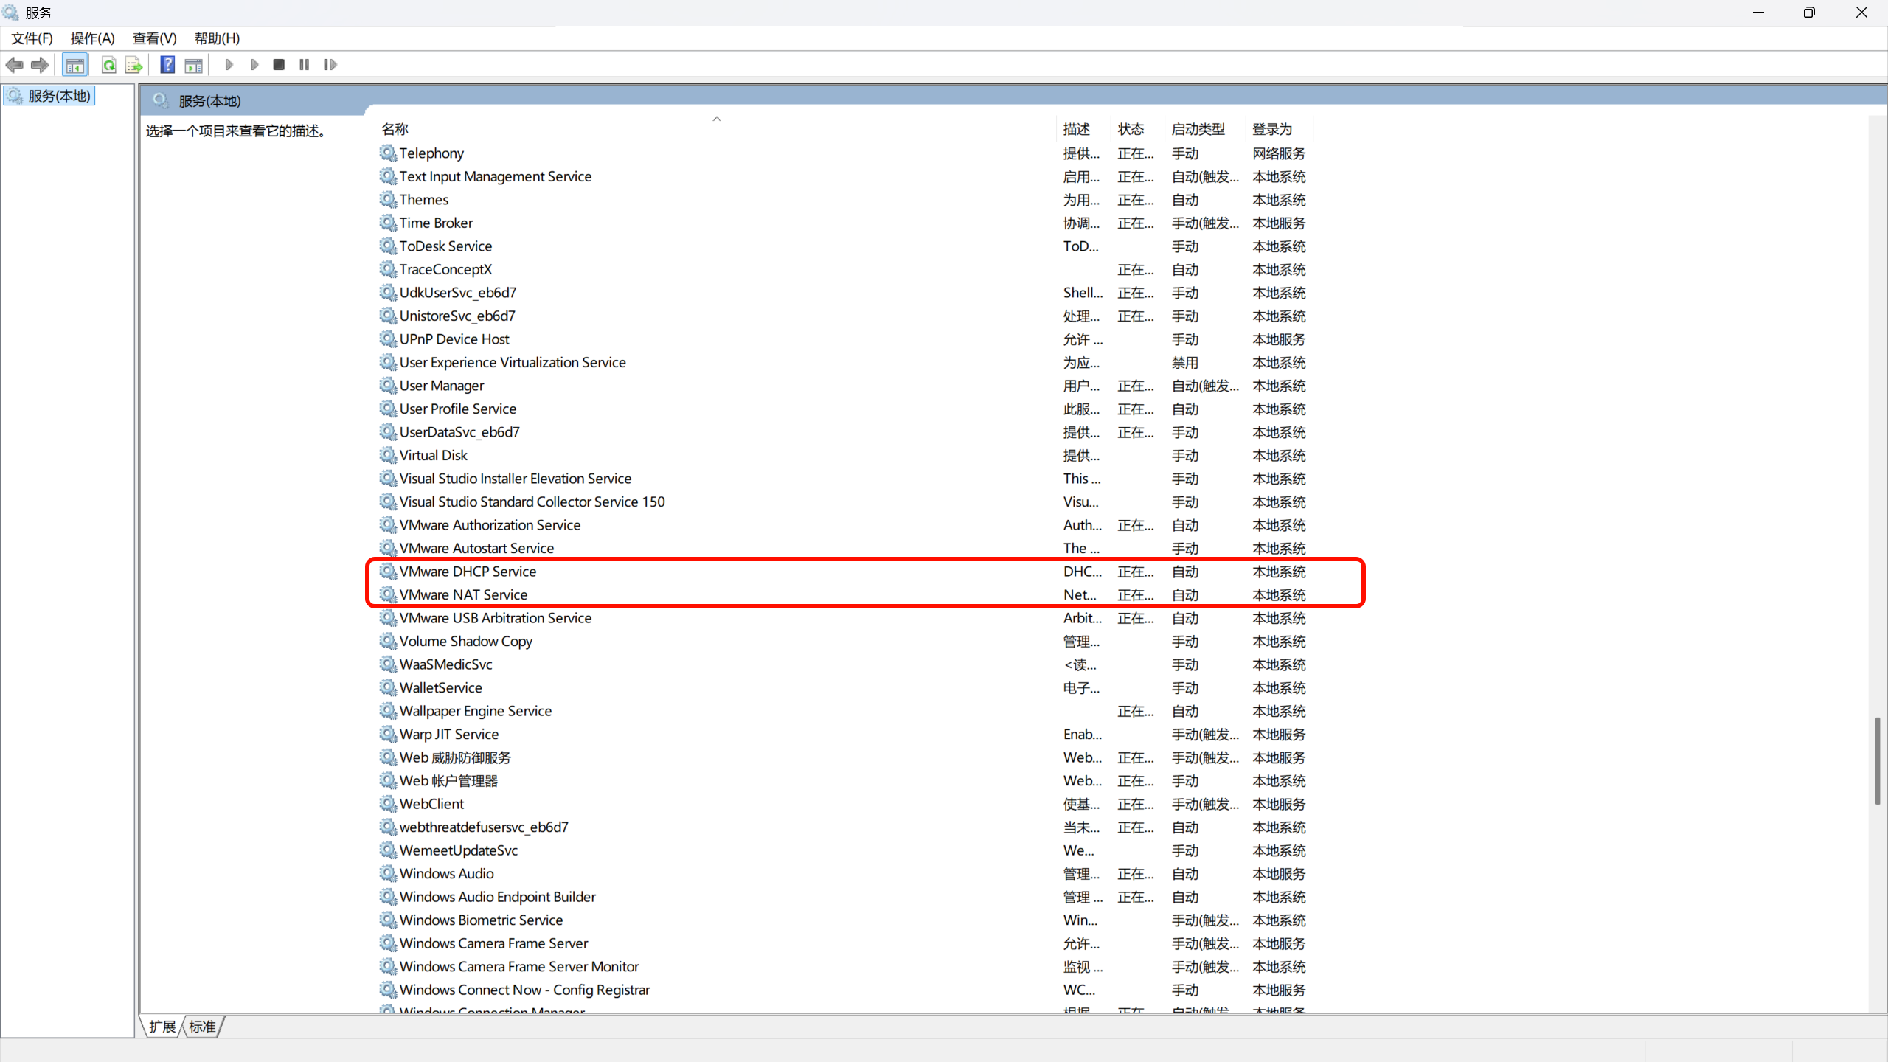Toggle Show/Hide action pane button
Screen dimensions: 1888x1062
coord(193,65)
